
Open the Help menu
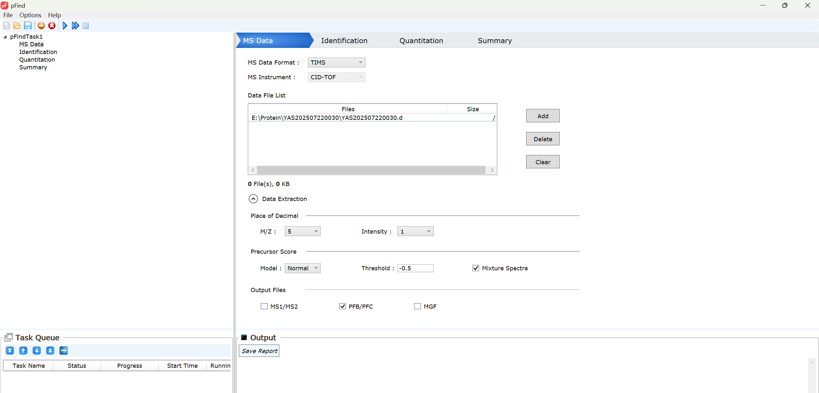click(54, 15)
